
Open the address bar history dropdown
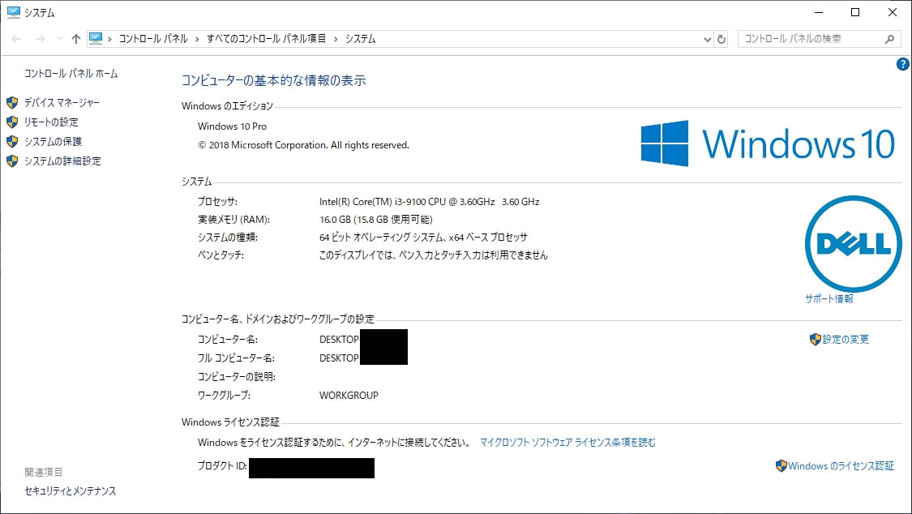tap(707, 40)
